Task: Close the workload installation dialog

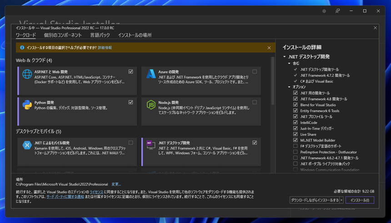Action: click(x=375, y=28)
